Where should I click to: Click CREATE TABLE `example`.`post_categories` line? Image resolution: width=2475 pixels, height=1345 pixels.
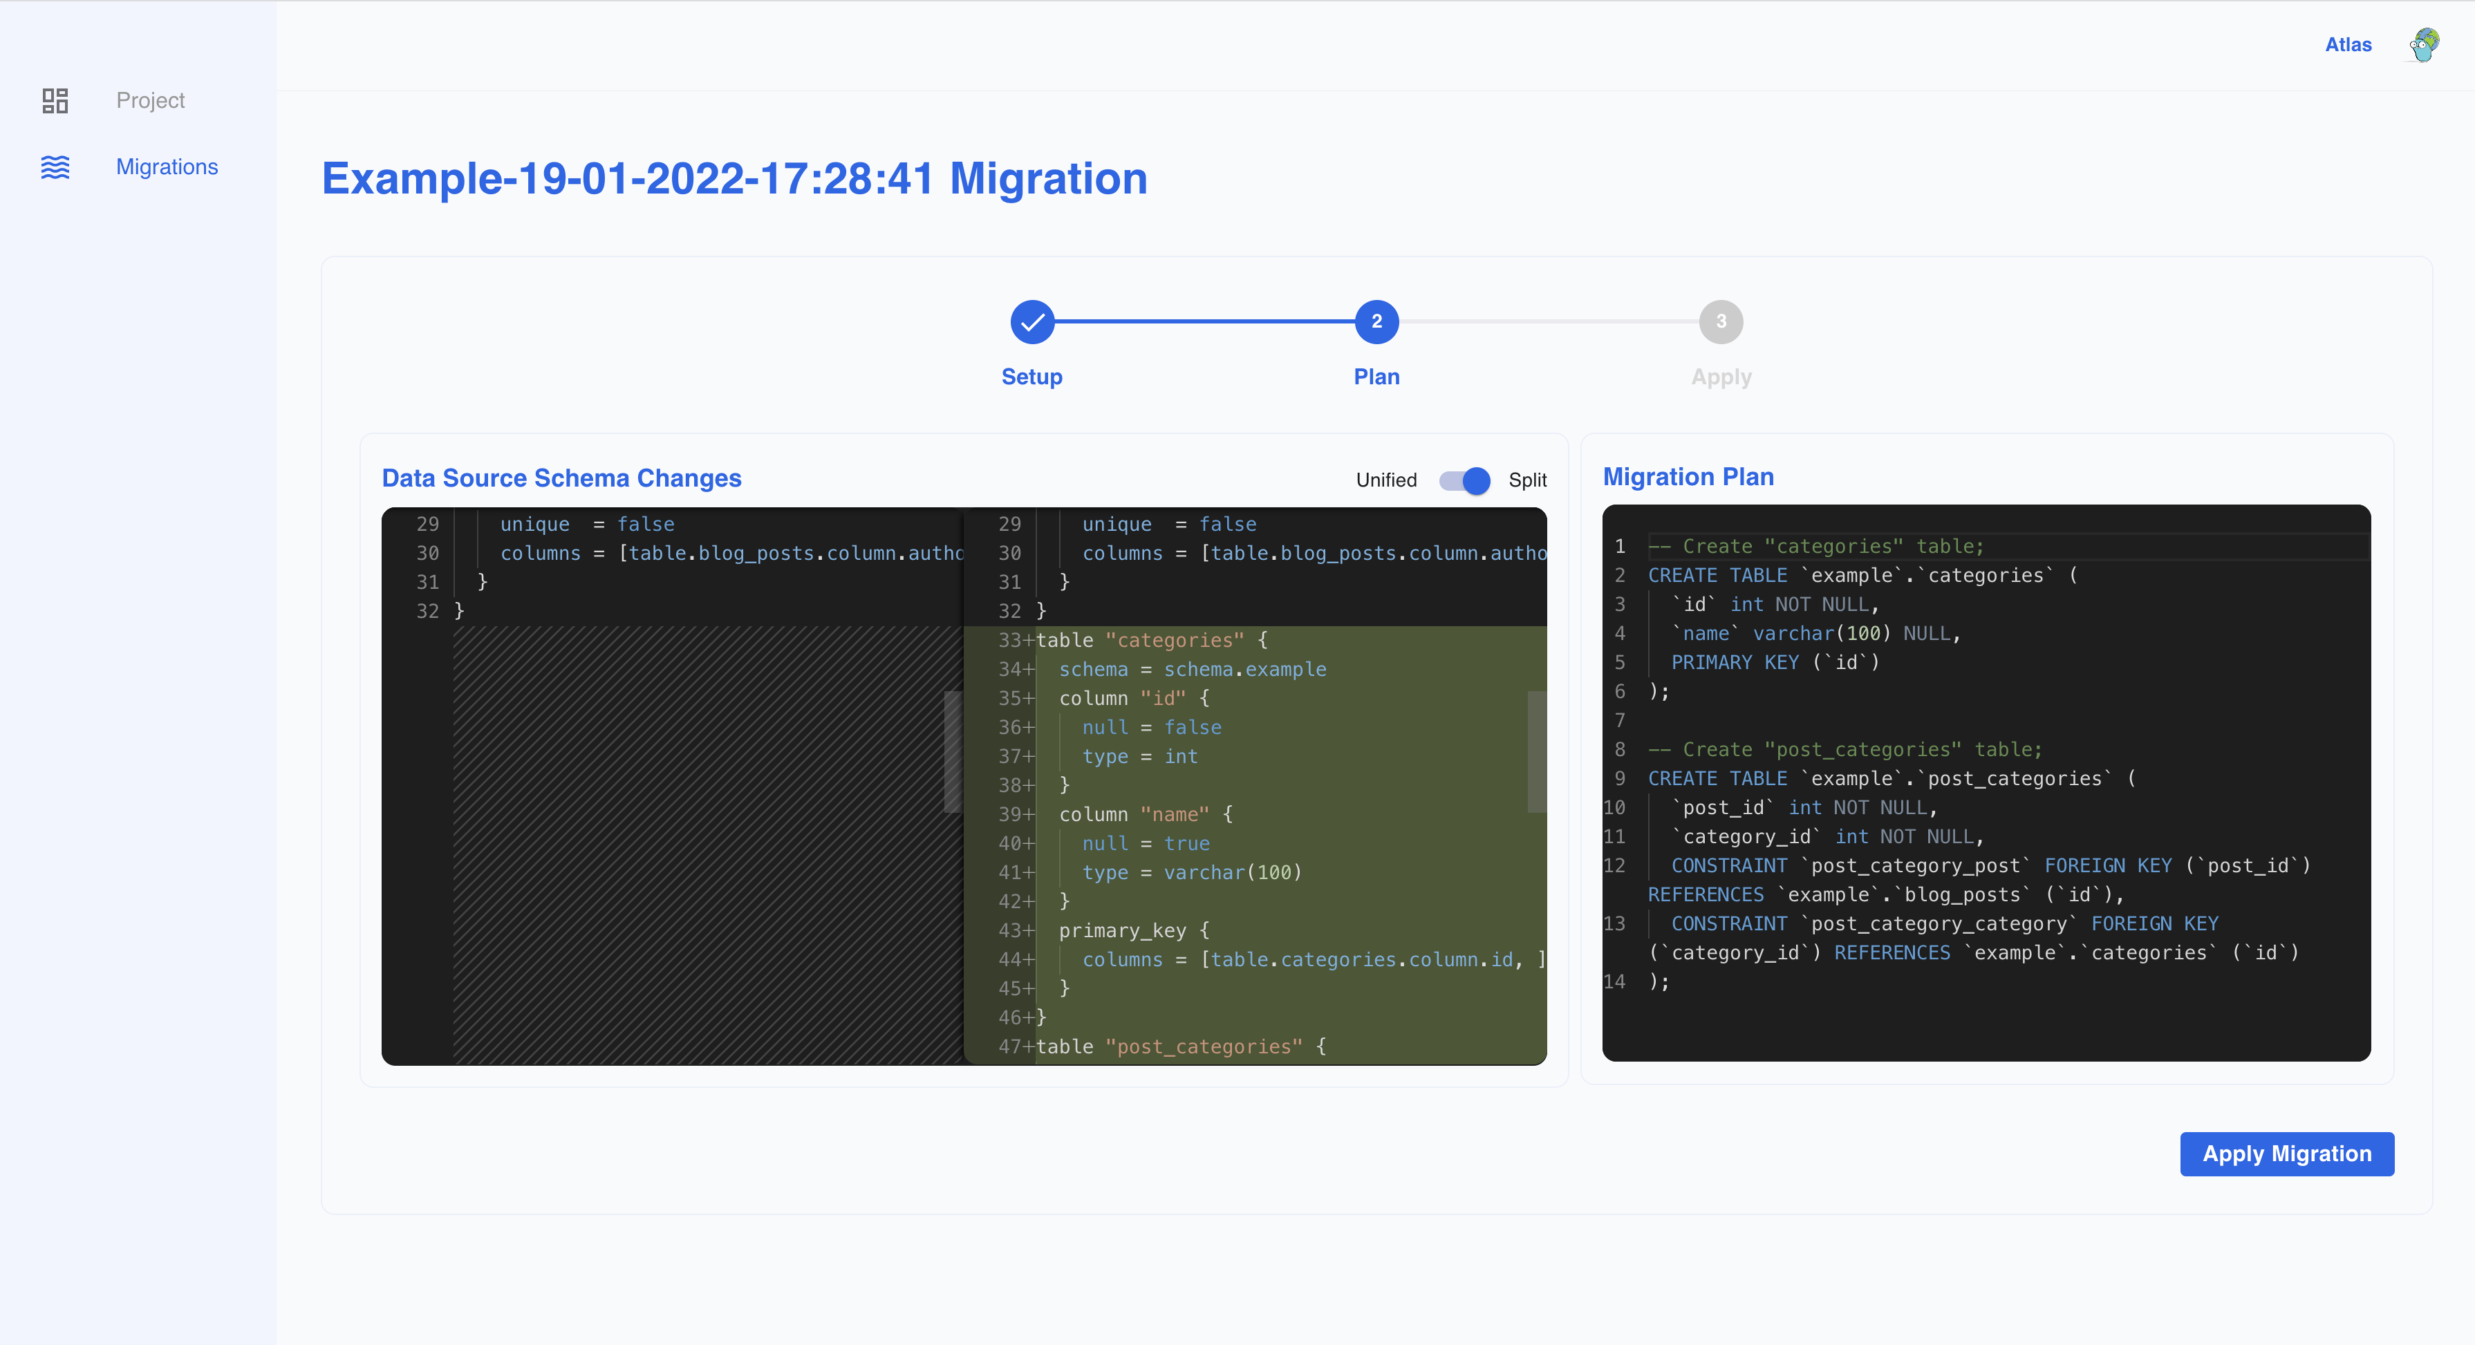[x=1891, y=779]
